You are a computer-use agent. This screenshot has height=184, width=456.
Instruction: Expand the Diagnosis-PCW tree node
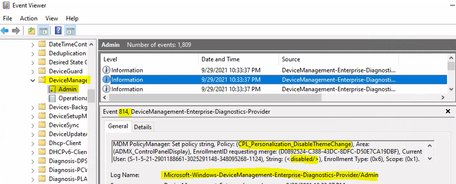coord(33,170)
